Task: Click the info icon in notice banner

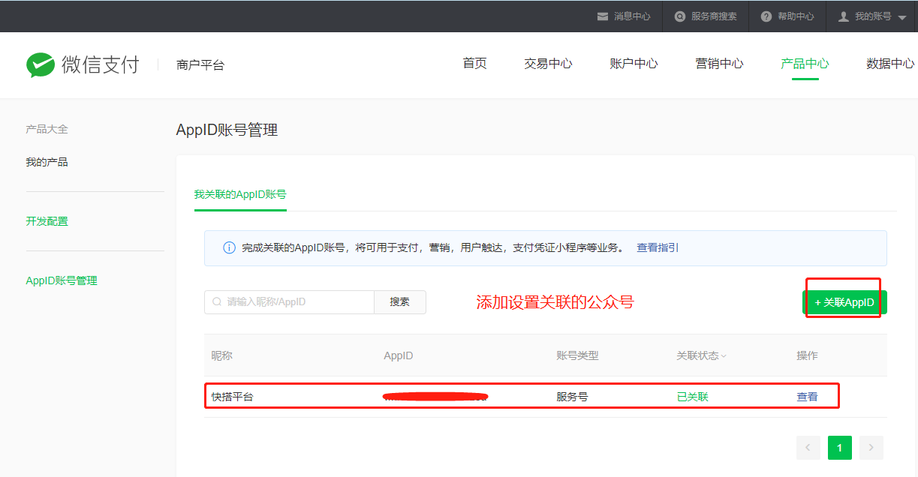Action: [x=230, y=248]
